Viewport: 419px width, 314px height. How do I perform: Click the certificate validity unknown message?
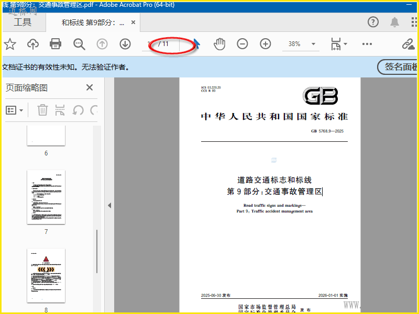click(66, 67)
